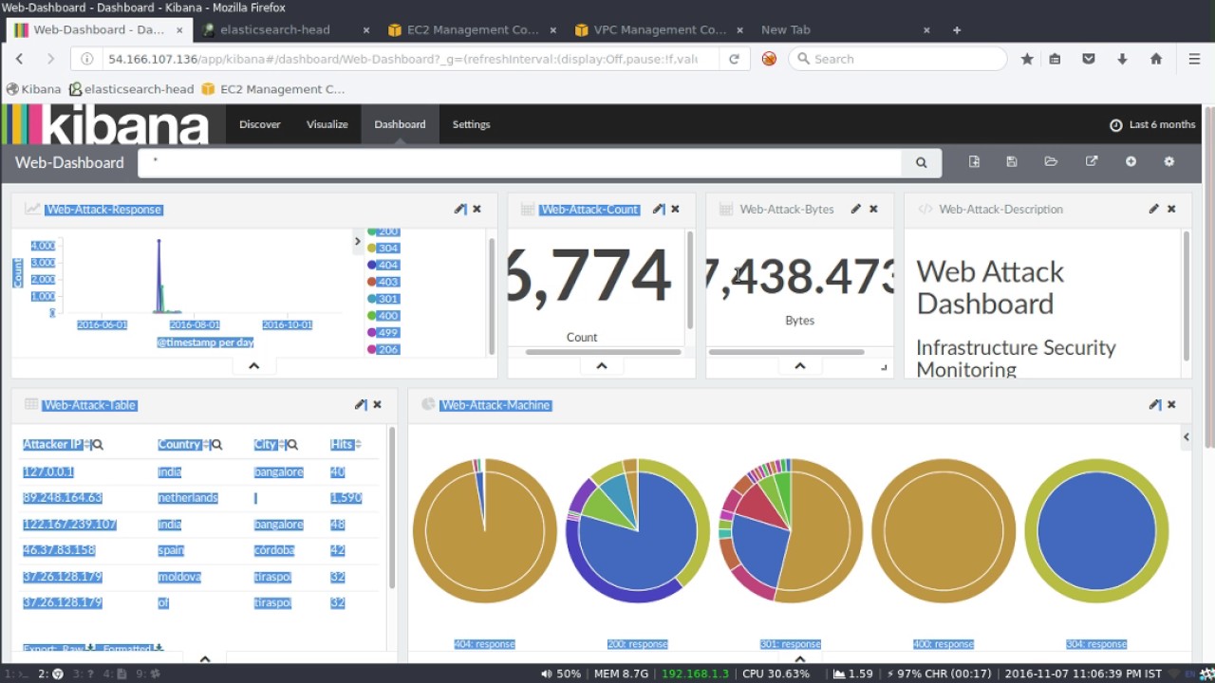
Task: Open the Discover tab
Action: (259, 124)
